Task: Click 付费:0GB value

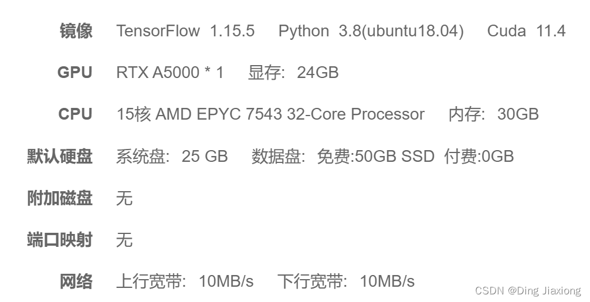Action: click(479, 156)
